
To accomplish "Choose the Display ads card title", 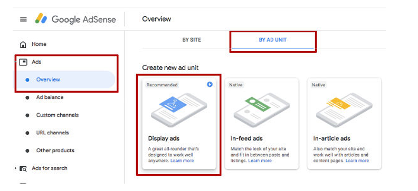I will pos(164,138).
